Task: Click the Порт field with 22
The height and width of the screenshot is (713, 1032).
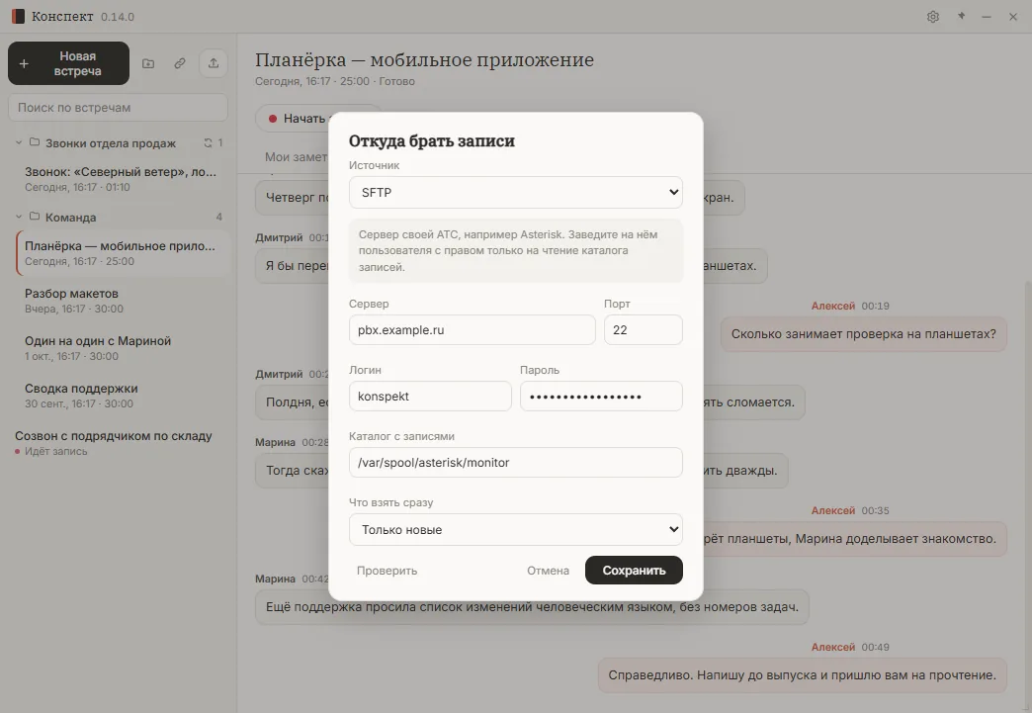Action: coord(644,330)
